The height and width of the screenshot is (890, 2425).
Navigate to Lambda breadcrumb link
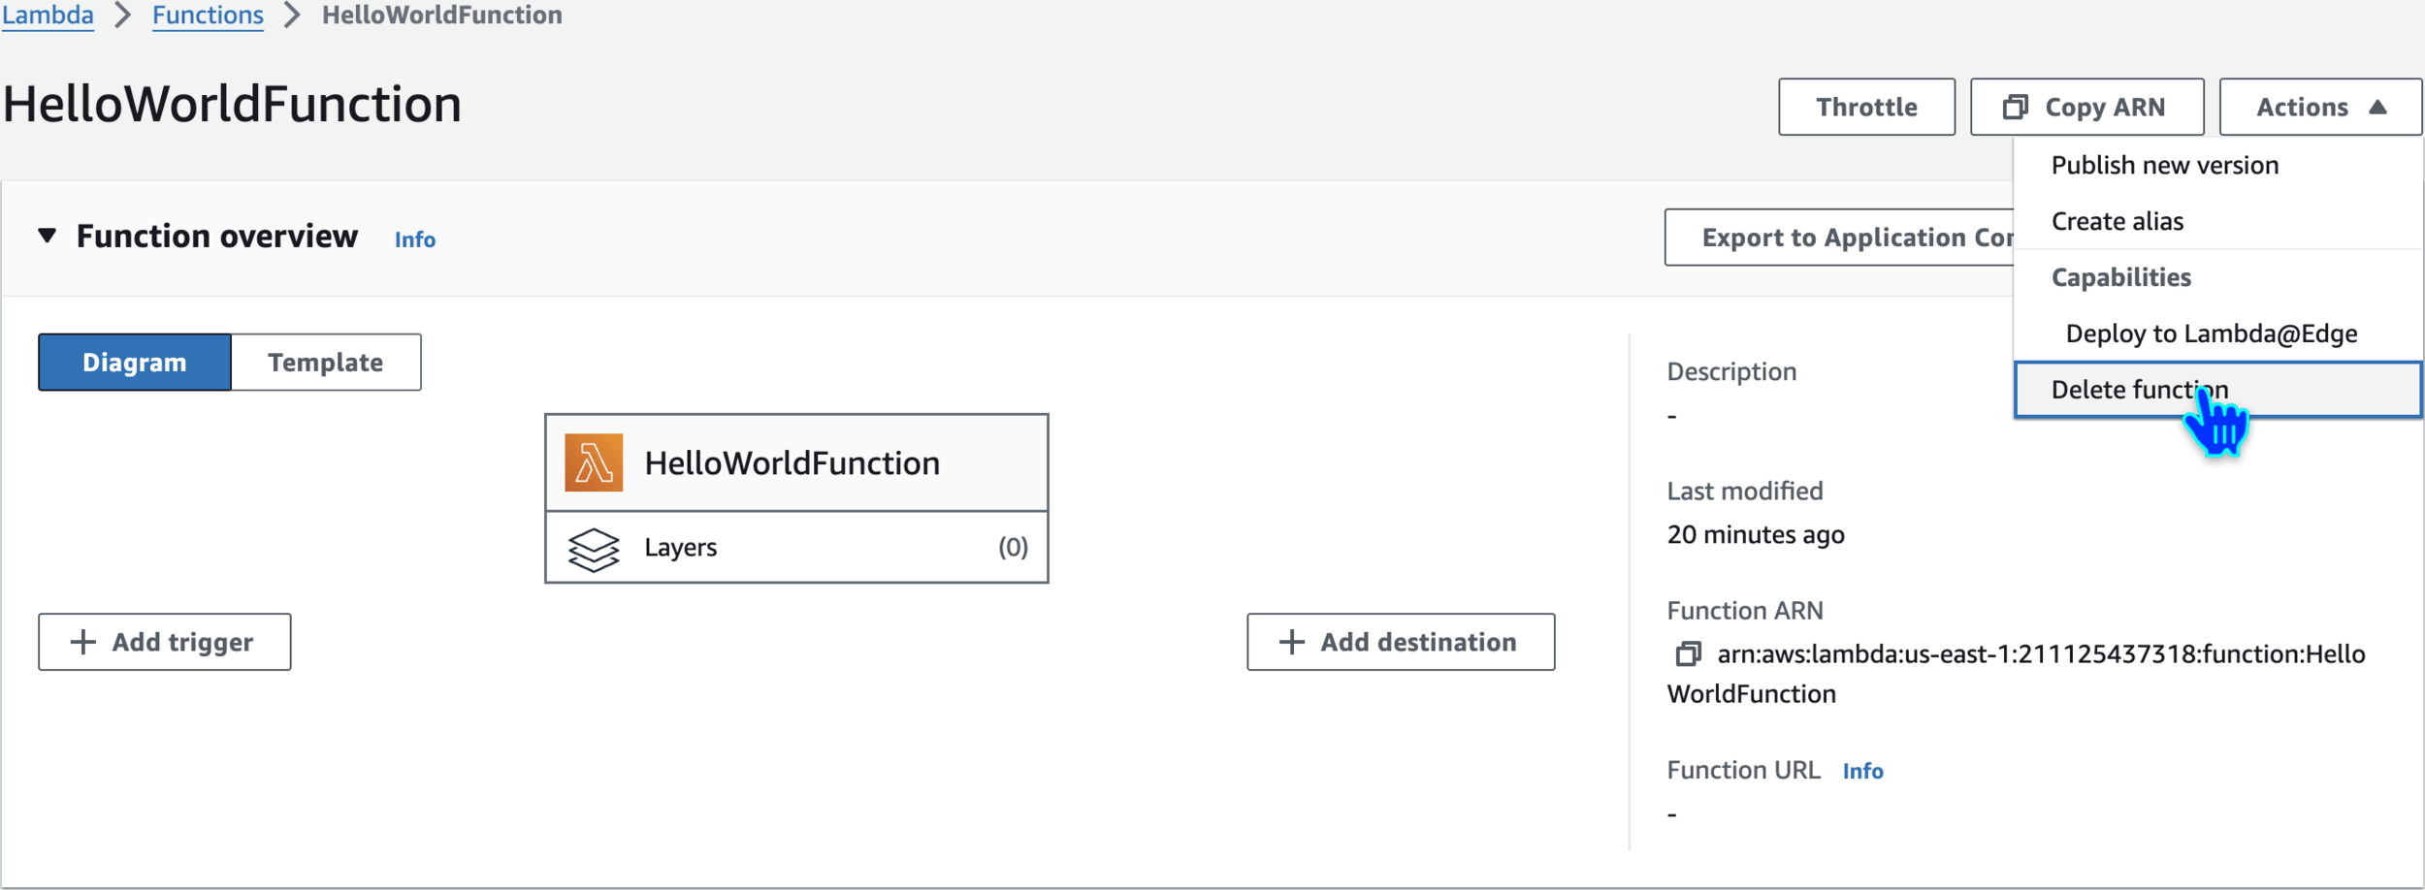[48, 16]
